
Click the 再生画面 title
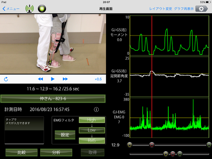(106, 9)
